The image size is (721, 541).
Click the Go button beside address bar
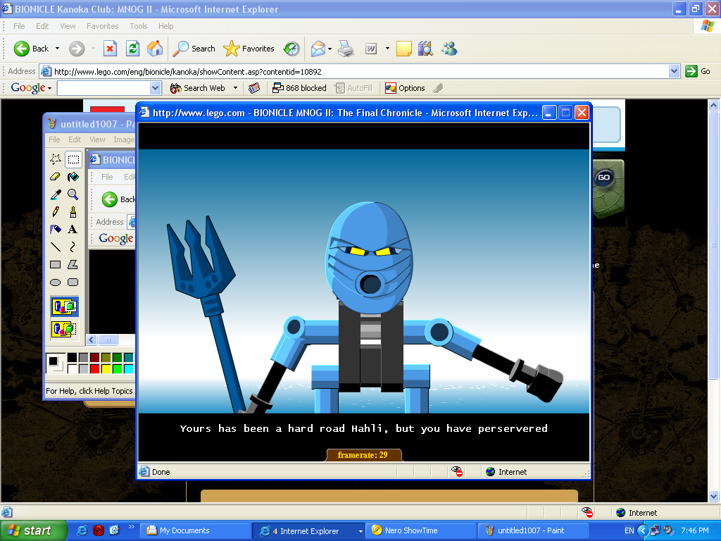[698, 71]
